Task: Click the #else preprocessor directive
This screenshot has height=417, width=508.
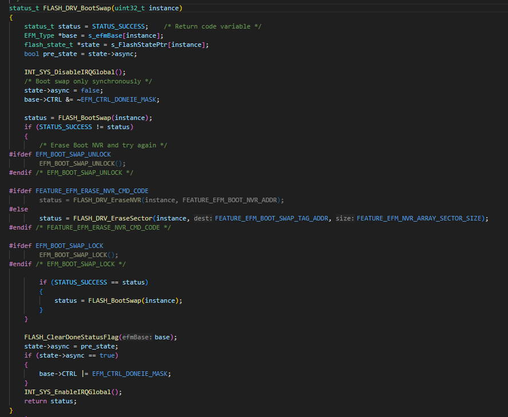Action: click(x=18, y=209)
